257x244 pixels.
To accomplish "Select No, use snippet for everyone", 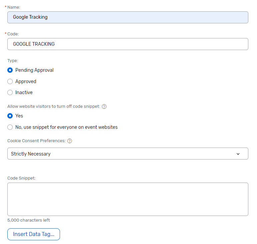I will pyautogui.click(x=10, y=127).
